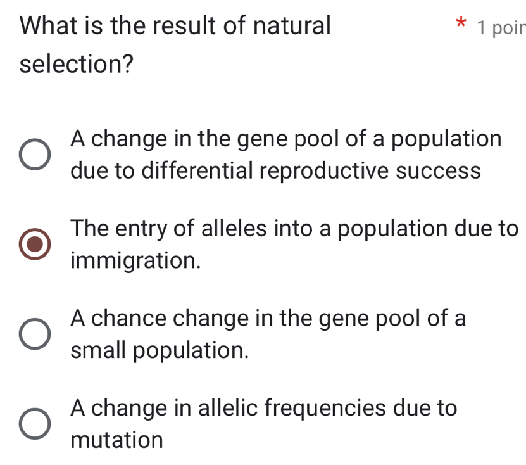Image resolution: width=526 pixels, height=465 pixels.
Task: Click the answer containing small population
Action: (x=266, y=334)
